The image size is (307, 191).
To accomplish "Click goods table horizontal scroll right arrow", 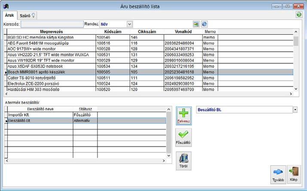I will (291, 94).
